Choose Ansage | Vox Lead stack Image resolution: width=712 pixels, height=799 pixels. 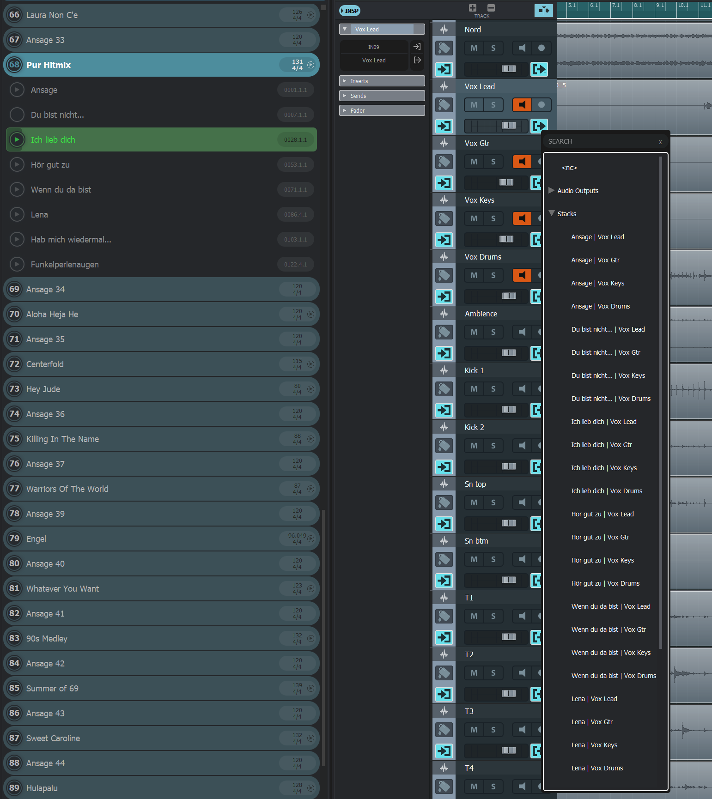pyautogui.click(x=597, y=237)
